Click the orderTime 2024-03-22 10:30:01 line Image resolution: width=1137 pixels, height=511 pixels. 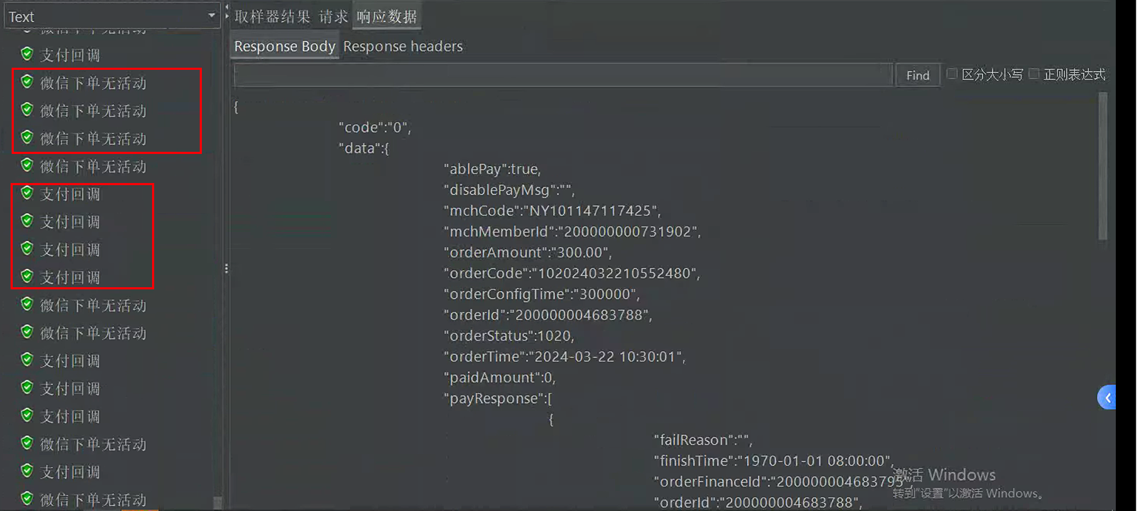pos(565,357)
